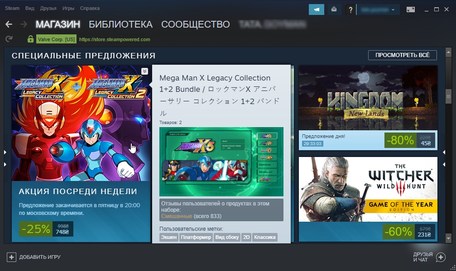Click the daily deal countdown timer
The image size is (456, 271).
(x=312, y=144)
